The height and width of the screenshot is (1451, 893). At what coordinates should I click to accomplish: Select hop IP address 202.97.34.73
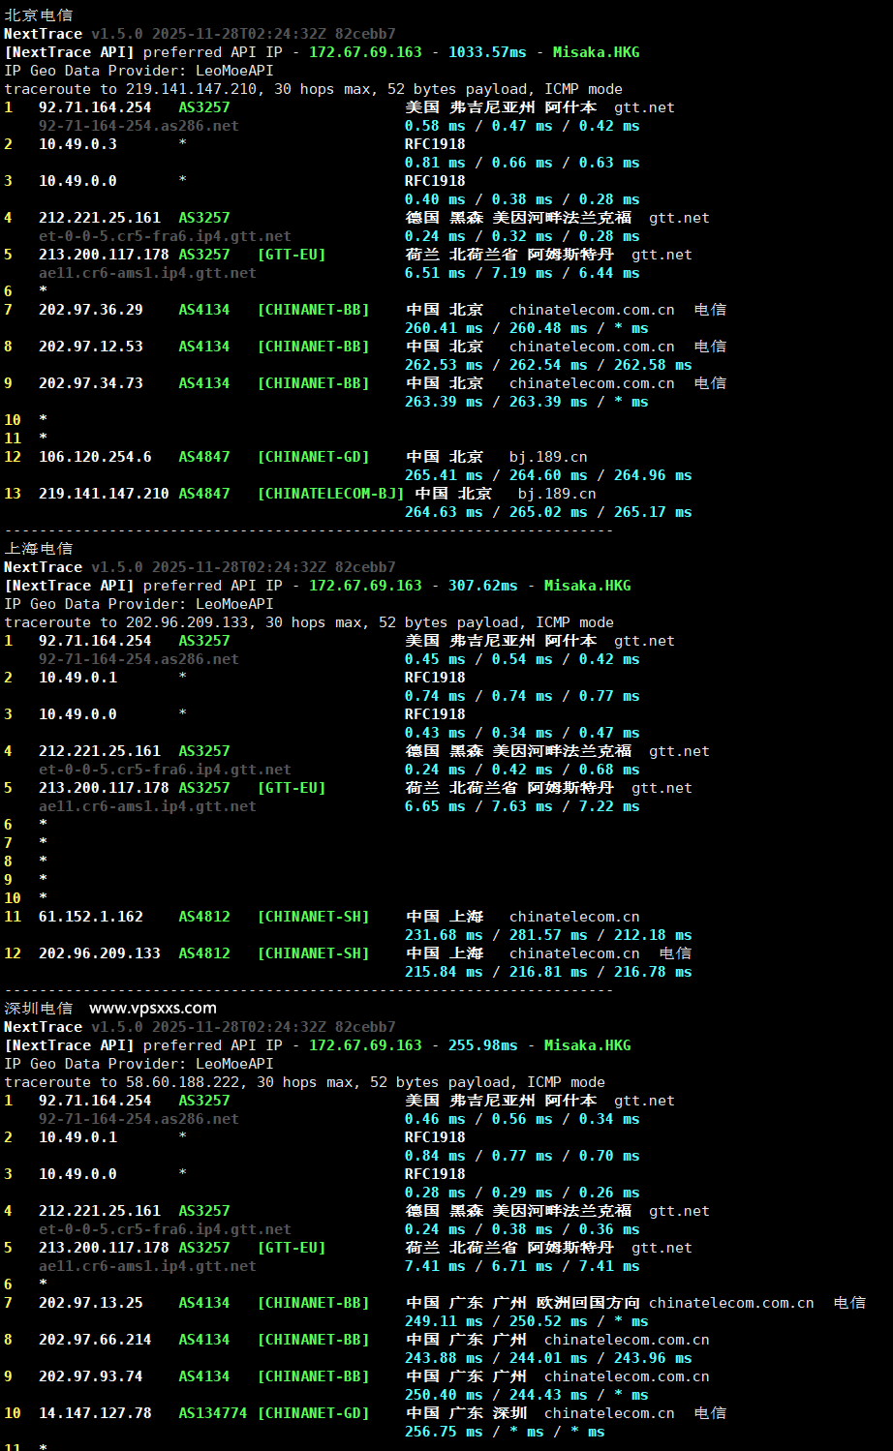(x=91, y=383)
